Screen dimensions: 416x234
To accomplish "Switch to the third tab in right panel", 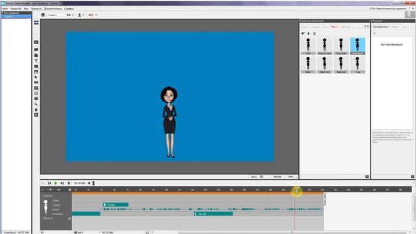I will [x=406, y=27].
